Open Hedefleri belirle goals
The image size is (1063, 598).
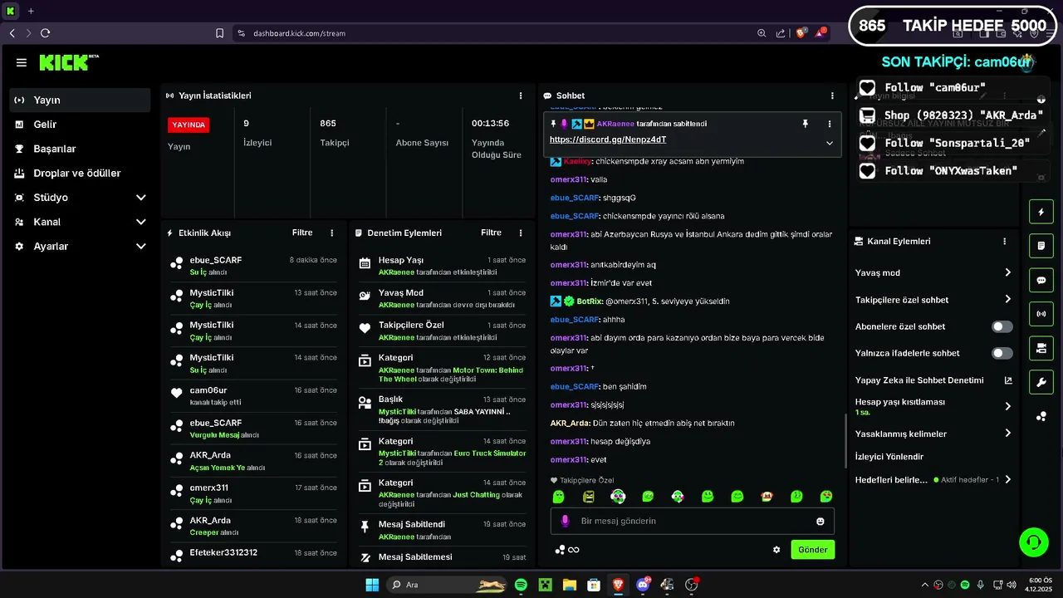pos(933,480)
